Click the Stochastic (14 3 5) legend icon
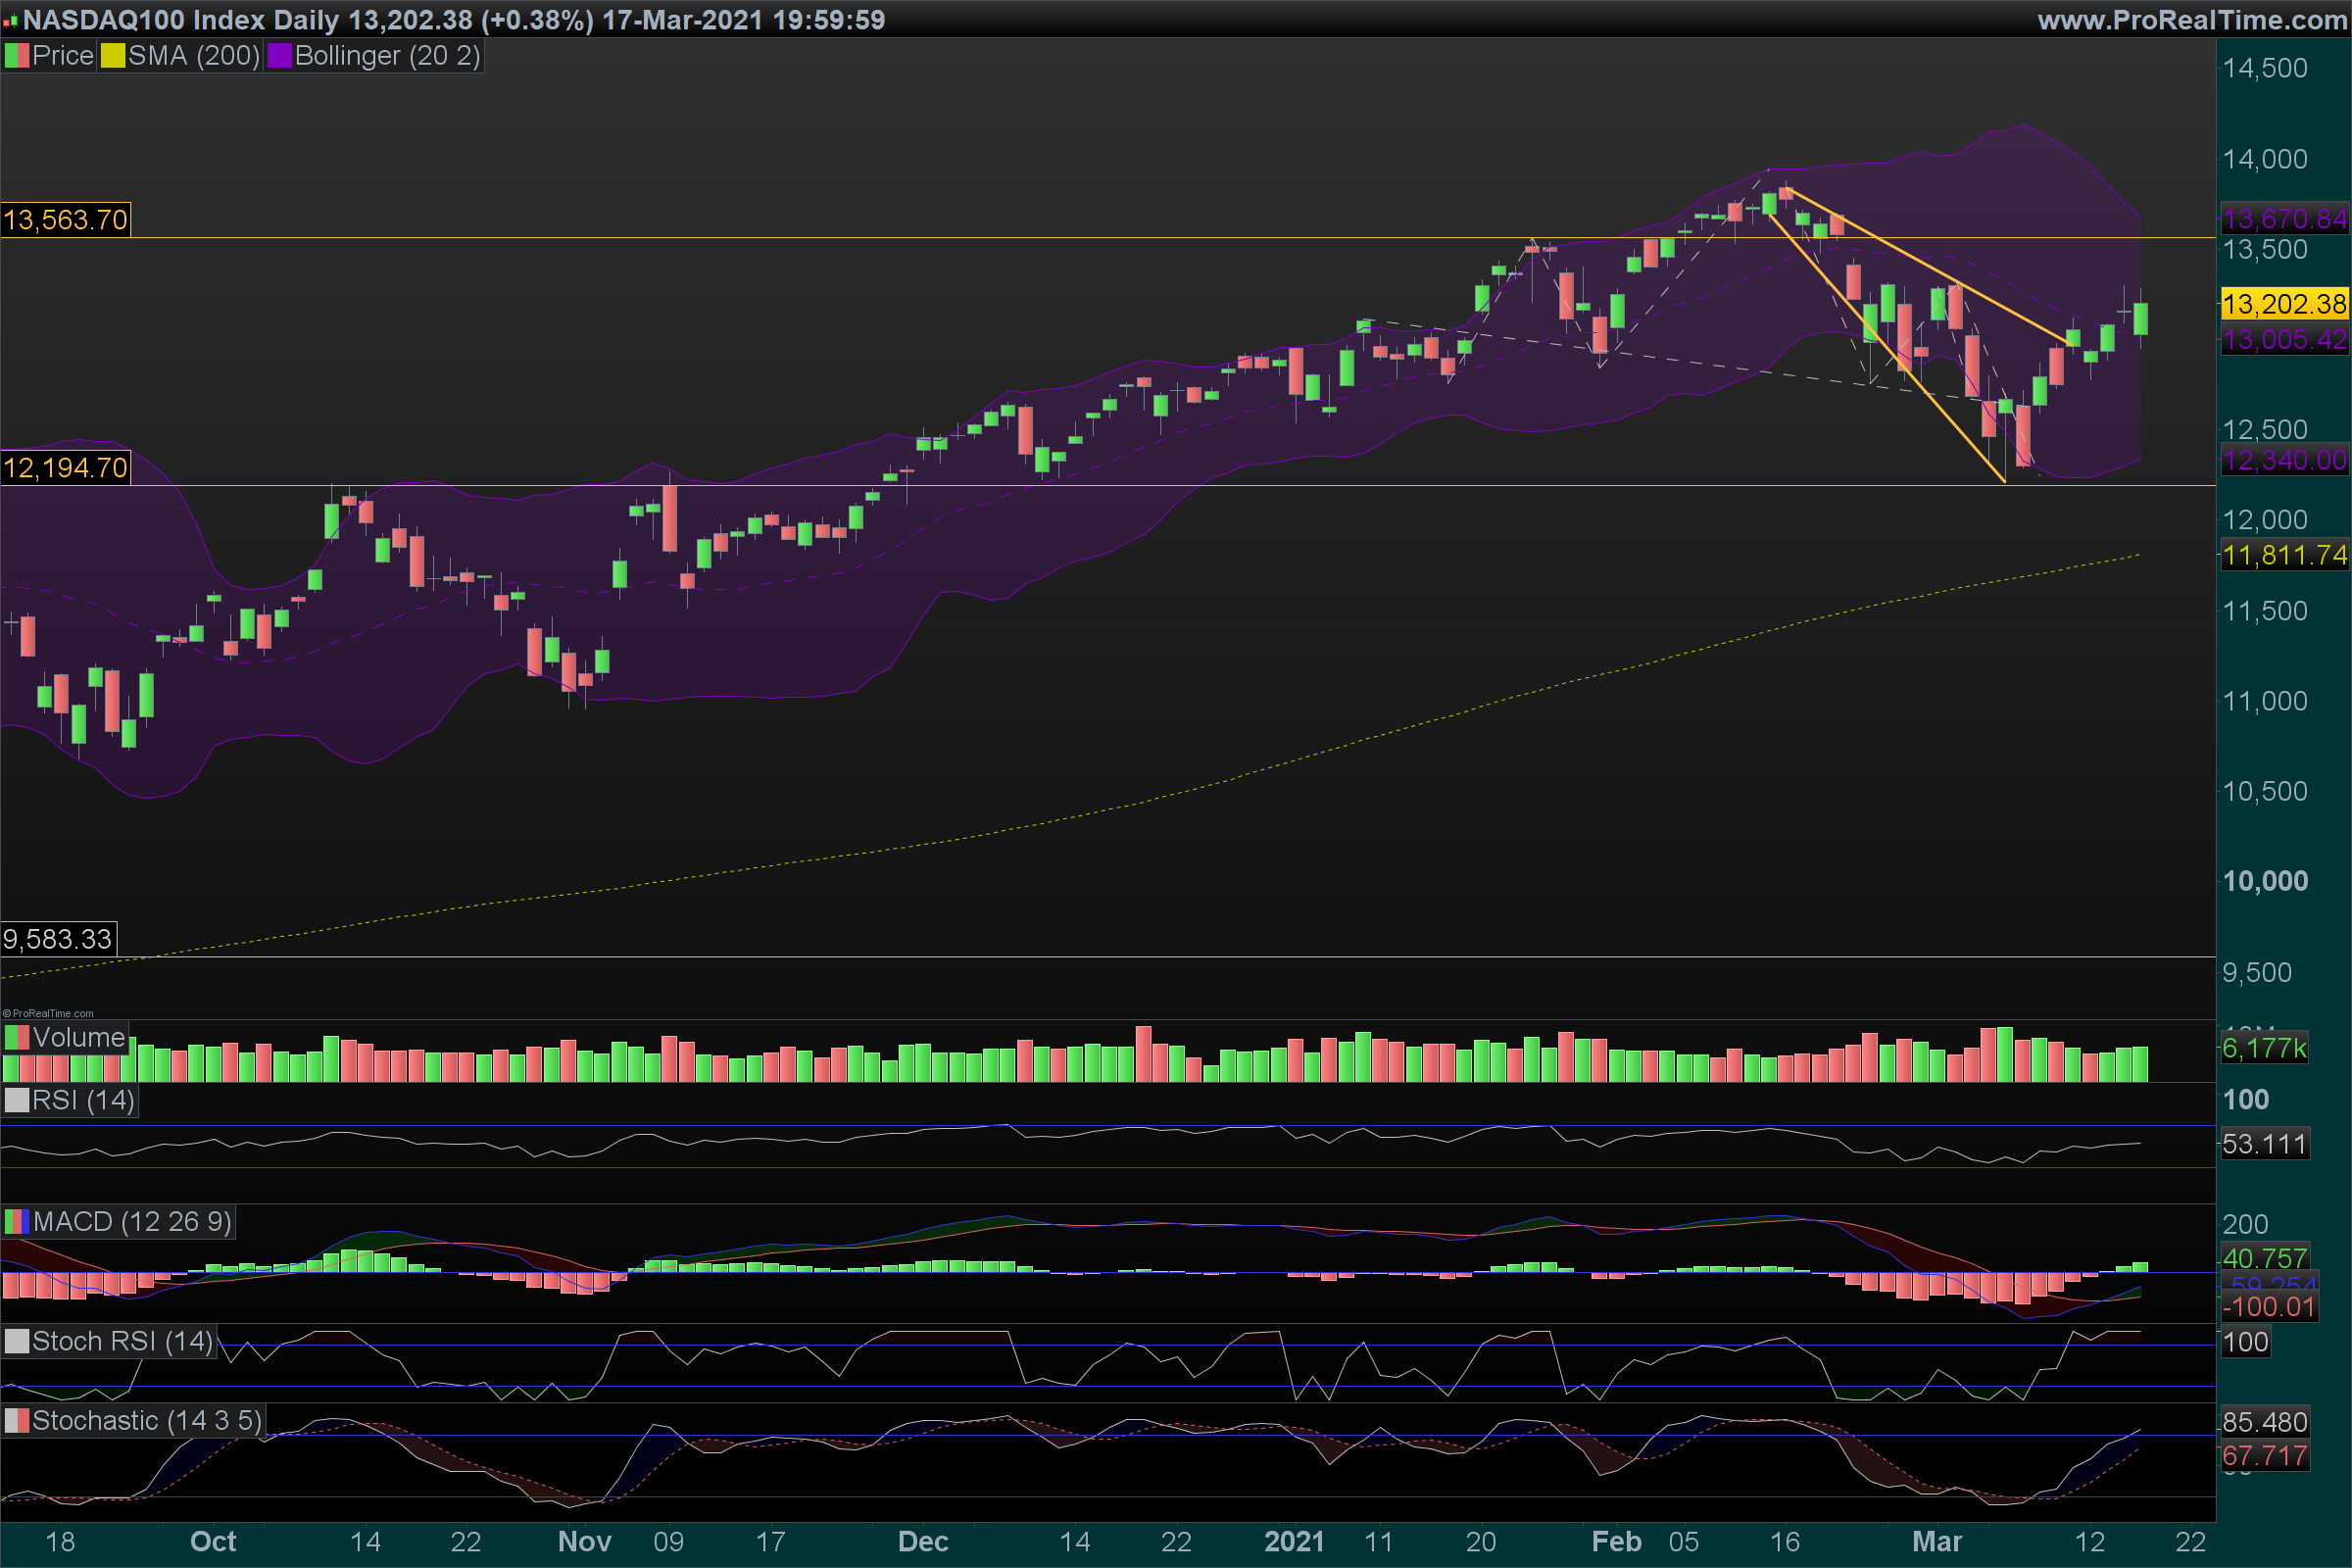This screenshot has height=1568, width=2352. (17, 1421)
